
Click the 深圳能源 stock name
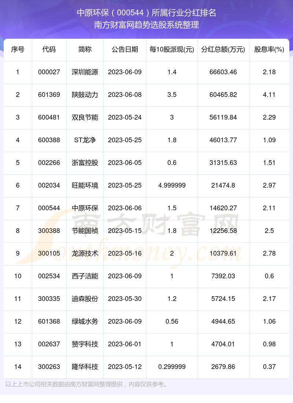85,72
